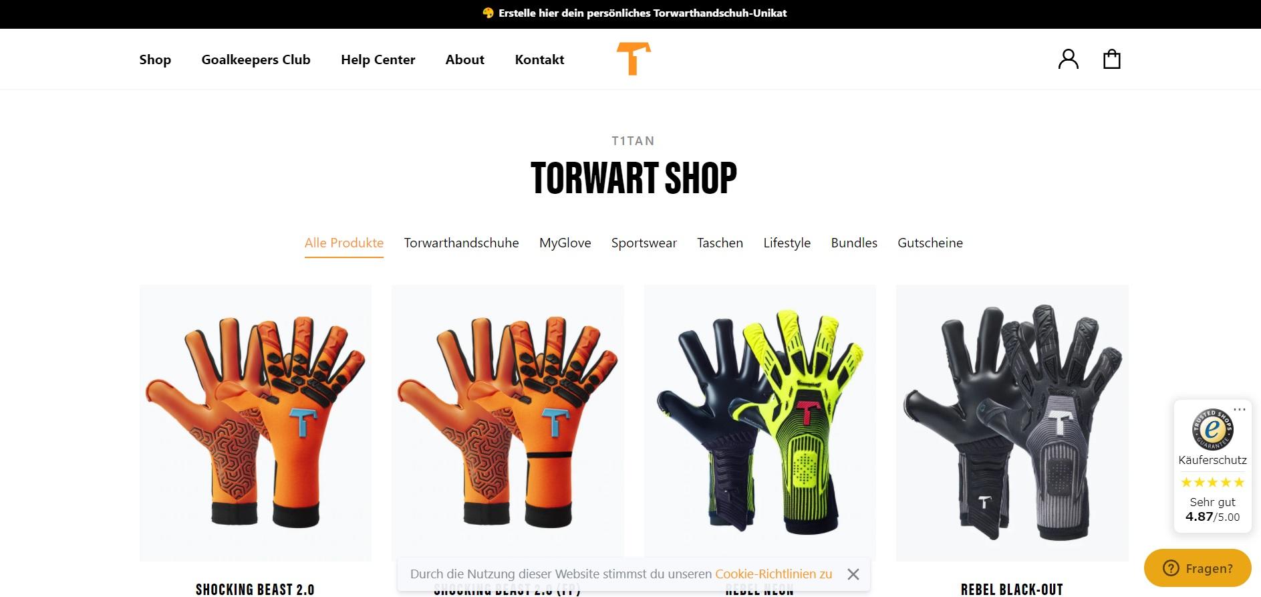Open the shopping bag cart icon

tap(1111, 59)
